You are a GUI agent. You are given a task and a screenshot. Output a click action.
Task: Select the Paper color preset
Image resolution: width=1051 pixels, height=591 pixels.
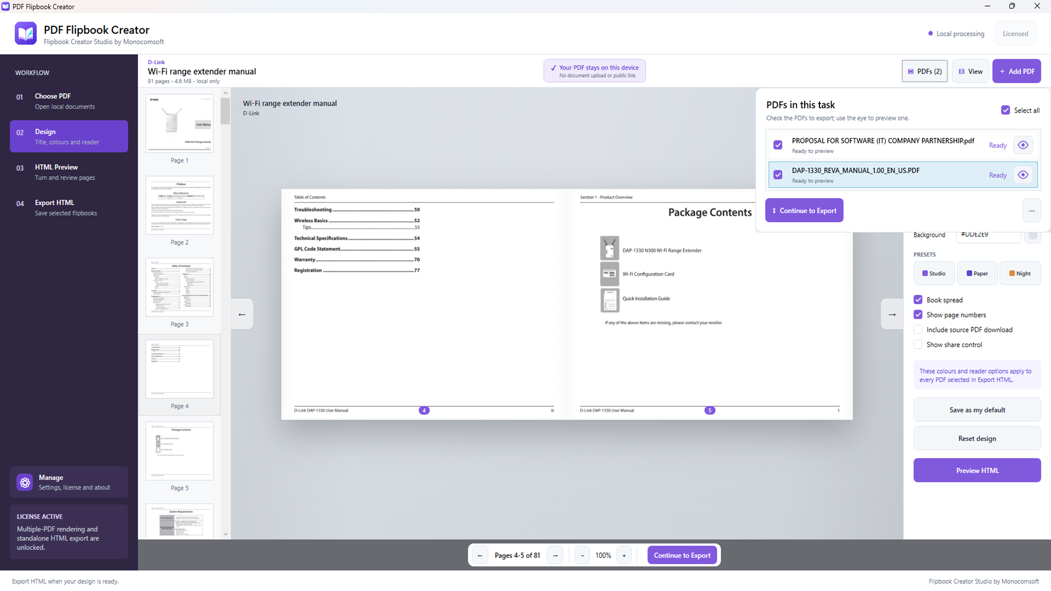pos(977,274)
